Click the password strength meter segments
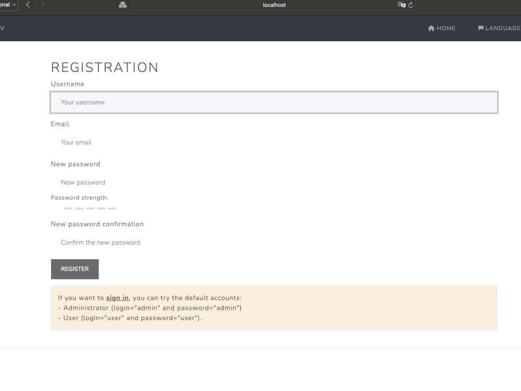Screen dimensions: 521x391 click(90, 209)
